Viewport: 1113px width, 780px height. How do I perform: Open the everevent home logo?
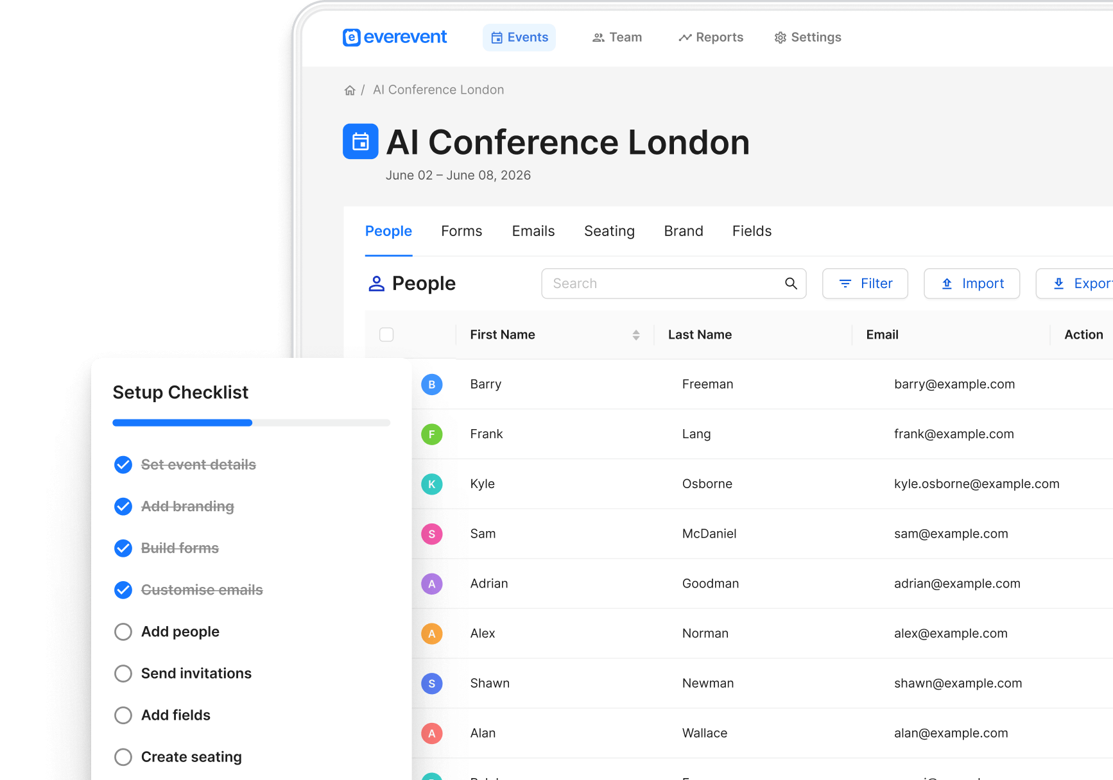393,37
